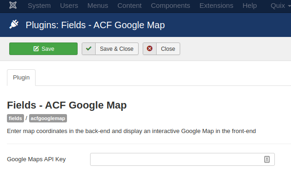Open the Components menu

(170, 6)
